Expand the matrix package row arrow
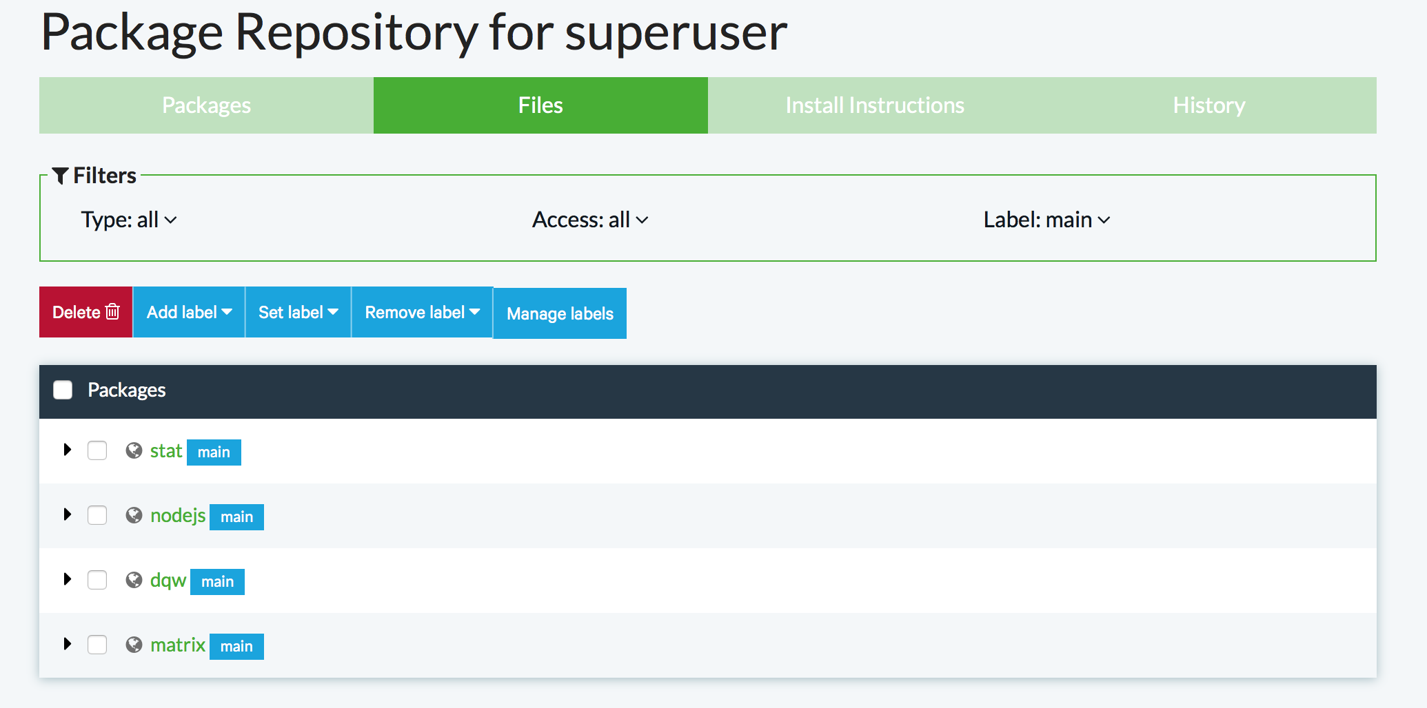Image resolution: width=1427 pixels, height=708 pixels. [68, 644]
